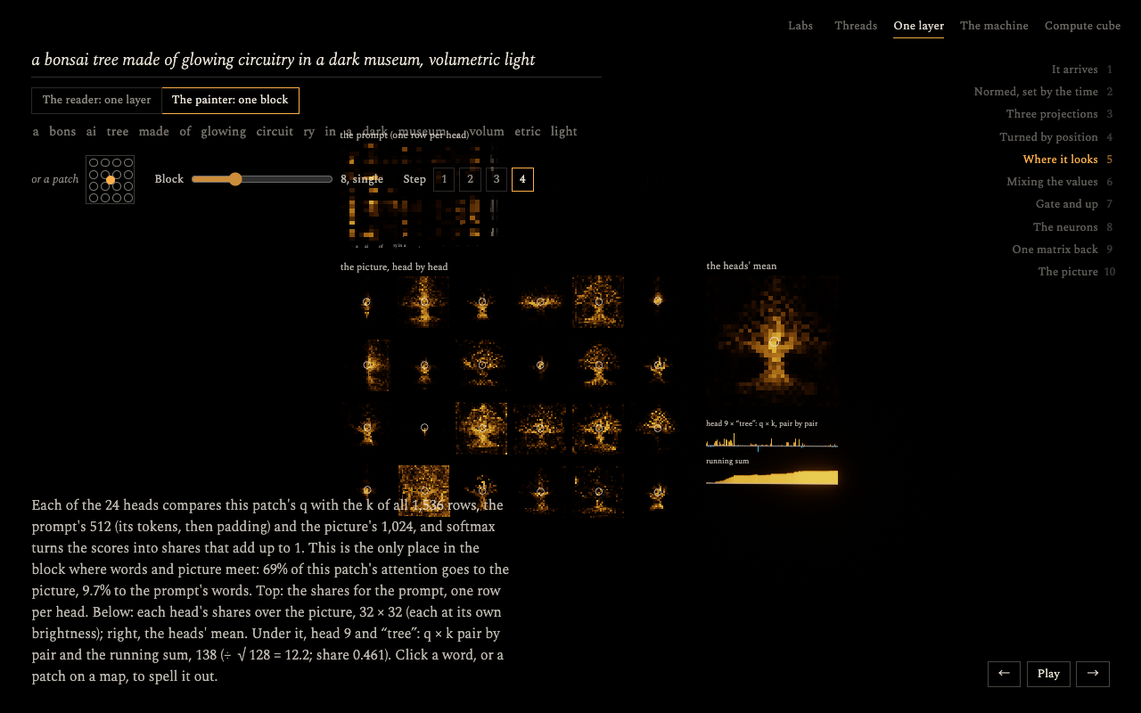Select 'The reader: one layer' mode
The height and width of the screenshot is (713, 1141).
pyautogui.click(x=97, y=101)
